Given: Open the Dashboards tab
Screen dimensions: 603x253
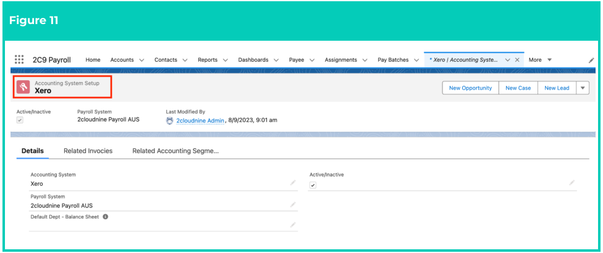Looking at the screenshot, I should (x=253, y=60).
